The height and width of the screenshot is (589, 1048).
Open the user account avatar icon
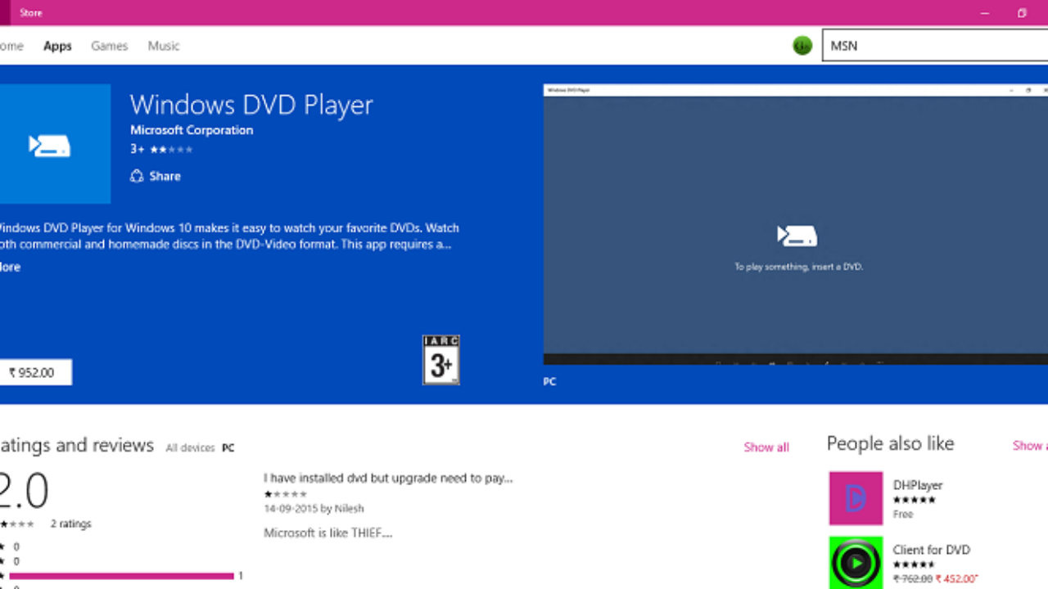tap(802, 46)
